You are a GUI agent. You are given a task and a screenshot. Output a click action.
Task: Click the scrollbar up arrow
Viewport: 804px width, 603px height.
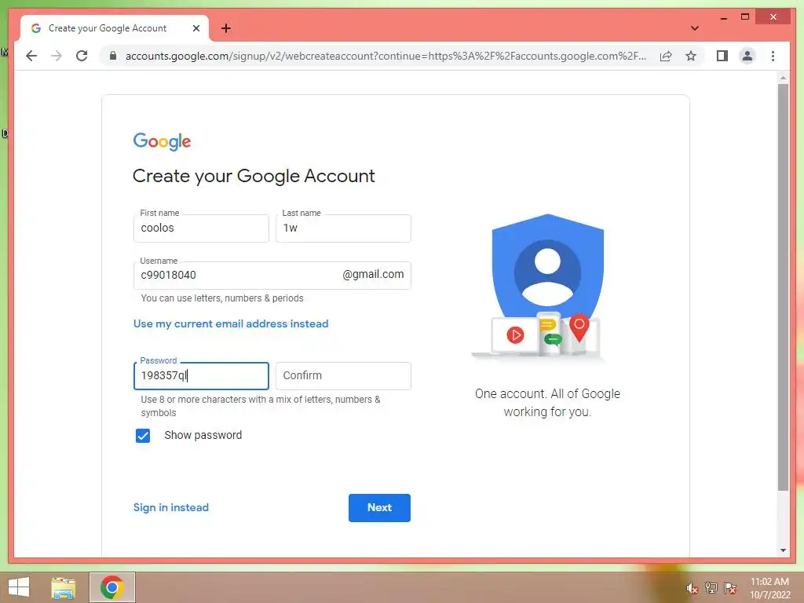point(783,78)
